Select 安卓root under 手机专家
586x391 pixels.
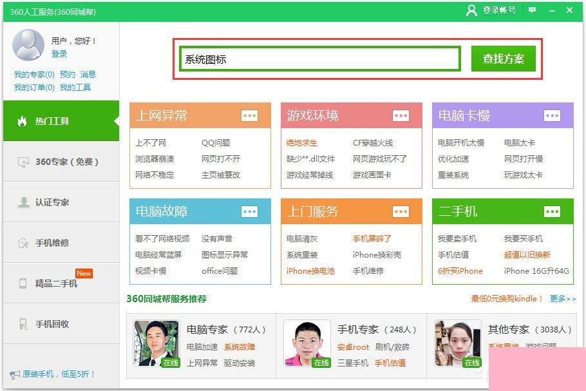coord(353,347)
